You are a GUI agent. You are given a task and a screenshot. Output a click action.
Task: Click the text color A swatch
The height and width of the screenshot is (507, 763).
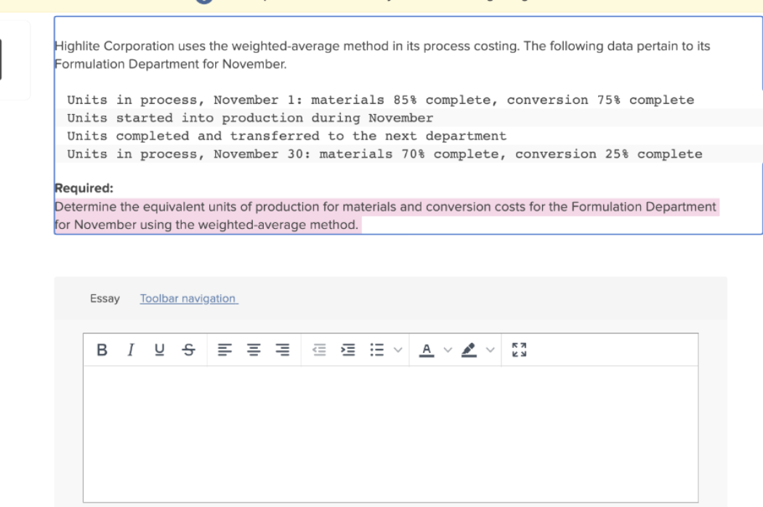pyautogui.click(x=427, y=349)
